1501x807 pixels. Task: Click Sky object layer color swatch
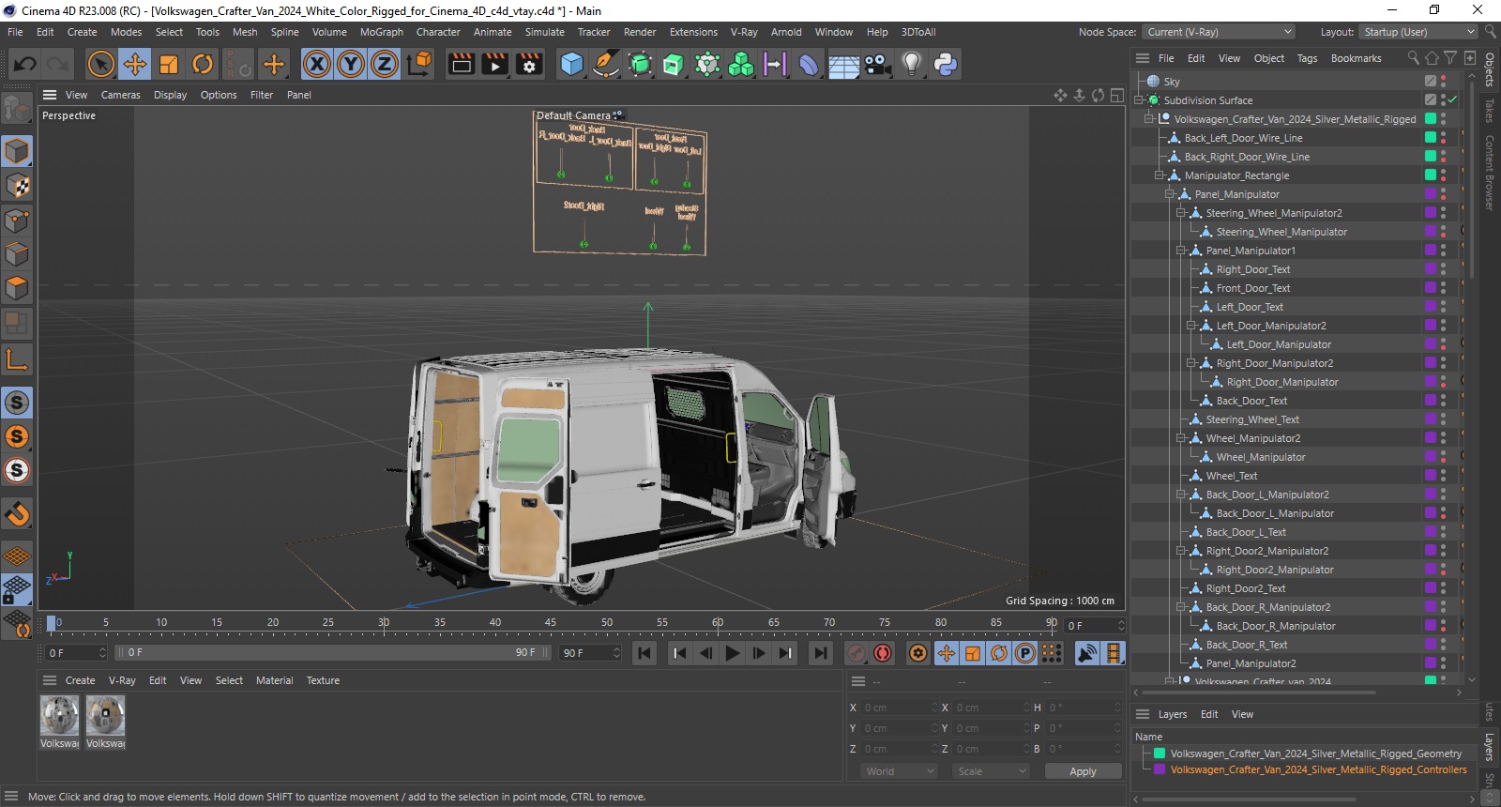[x=1431, y=82]
